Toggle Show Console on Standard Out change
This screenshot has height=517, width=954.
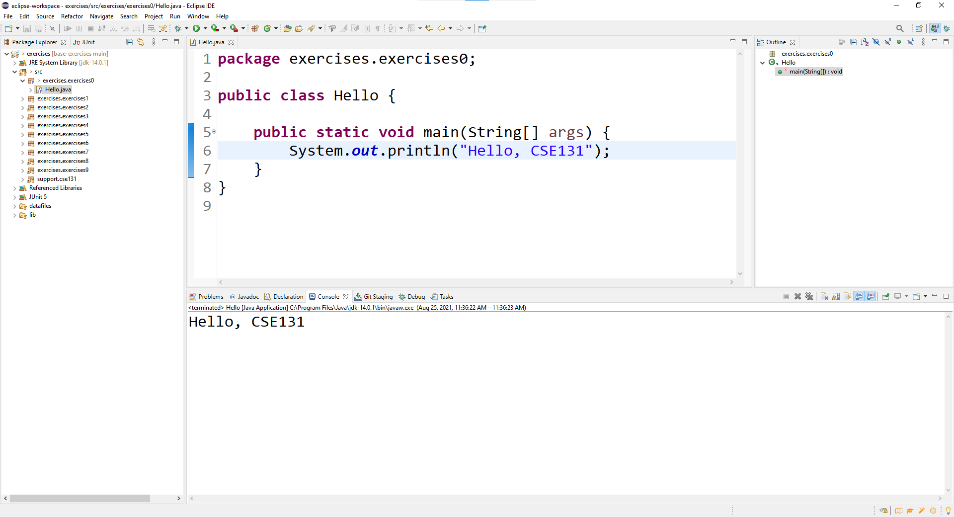tap(859, 296)
